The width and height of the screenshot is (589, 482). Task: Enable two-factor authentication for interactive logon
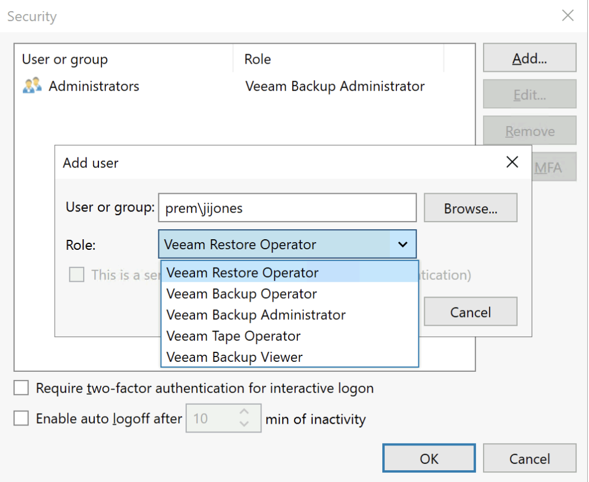tap(21, 388)
